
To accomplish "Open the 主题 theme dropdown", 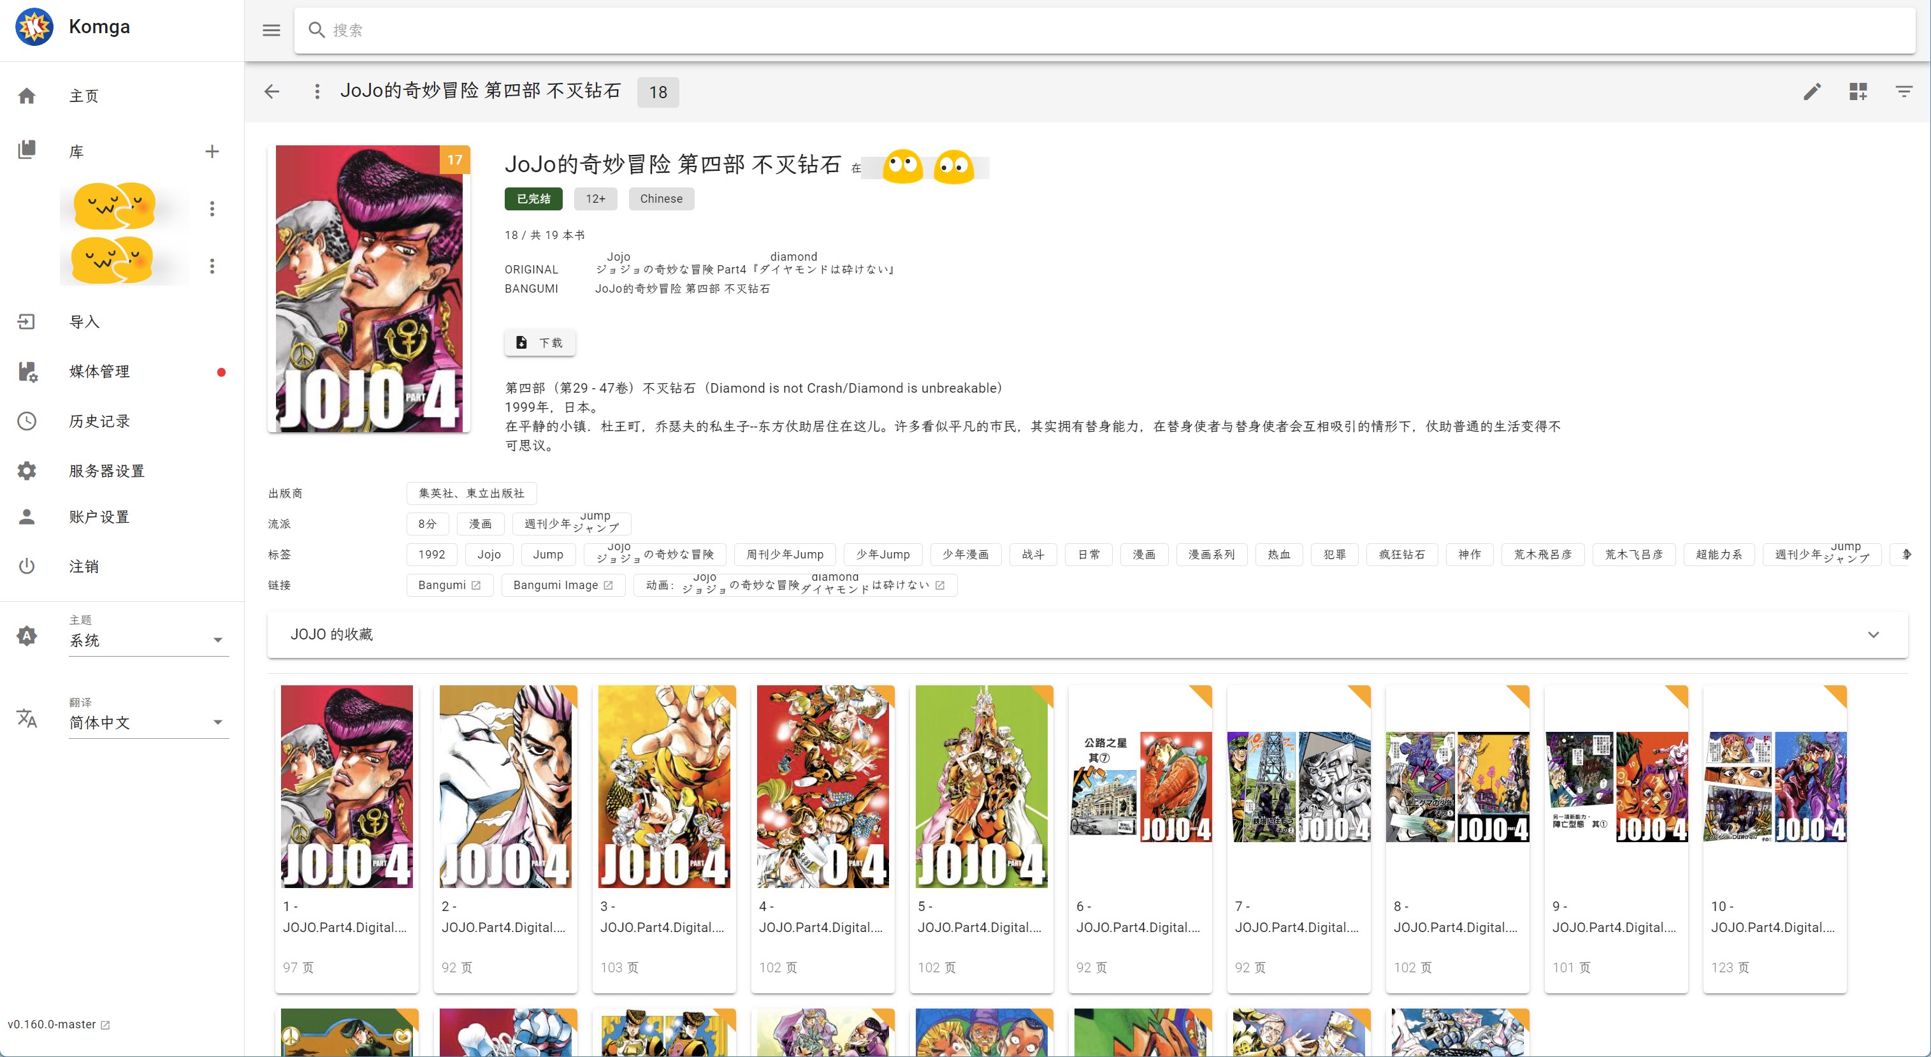I will click(148, 640).
